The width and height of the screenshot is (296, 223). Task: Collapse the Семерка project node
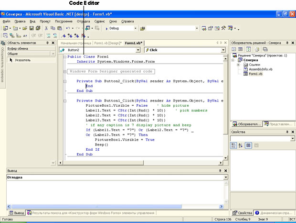click(233, 60)
